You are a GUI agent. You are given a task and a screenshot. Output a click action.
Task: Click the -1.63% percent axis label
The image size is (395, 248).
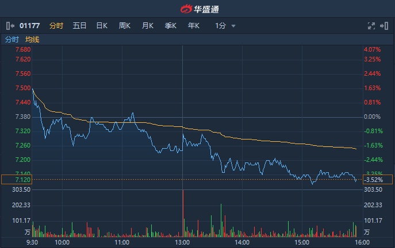coord(373,145)
